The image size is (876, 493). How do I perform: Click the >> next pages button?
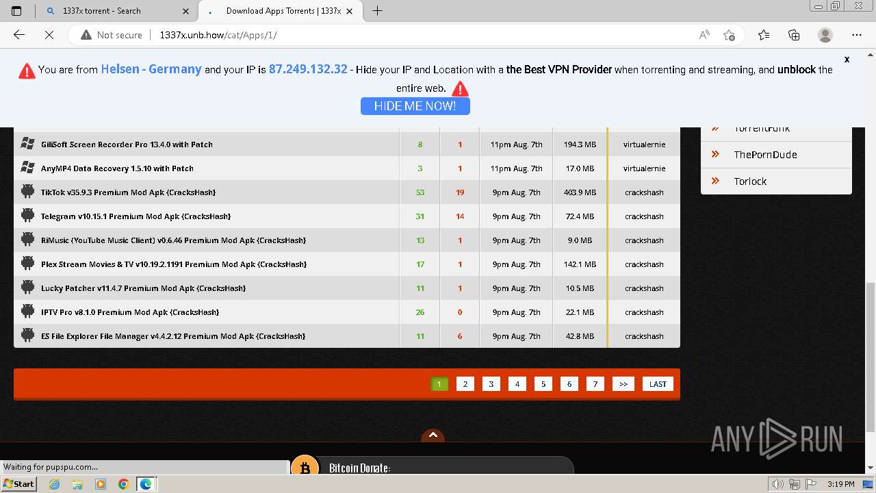coord(623,384)
